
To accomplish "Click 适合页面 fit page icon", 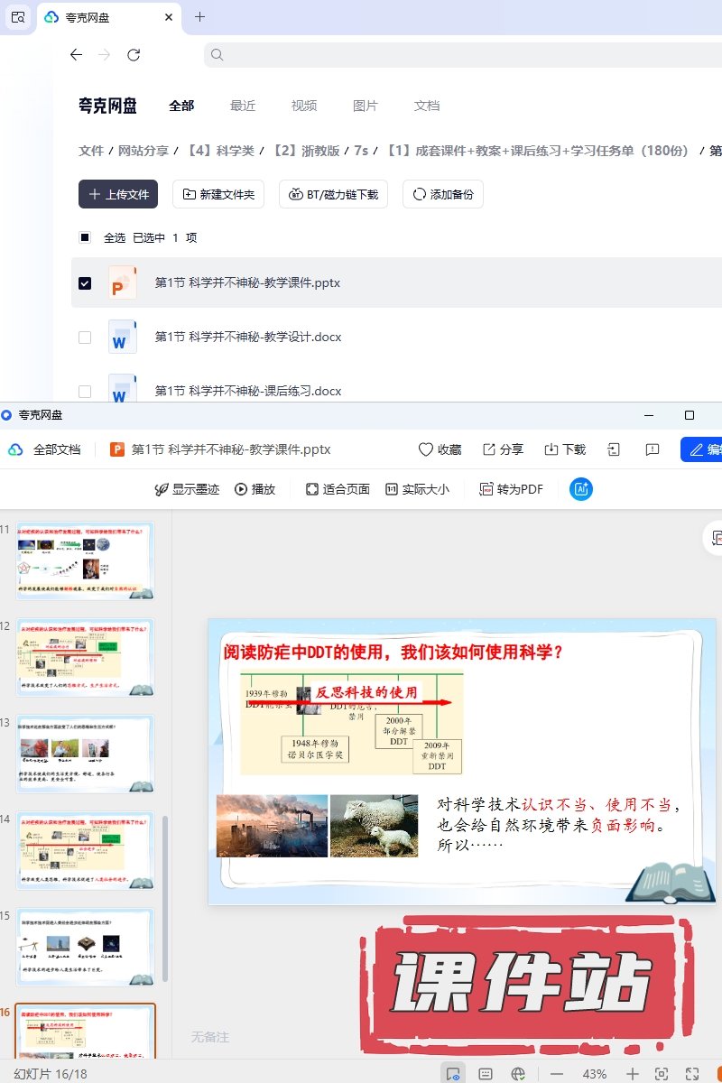I will (x=311, y=489).
